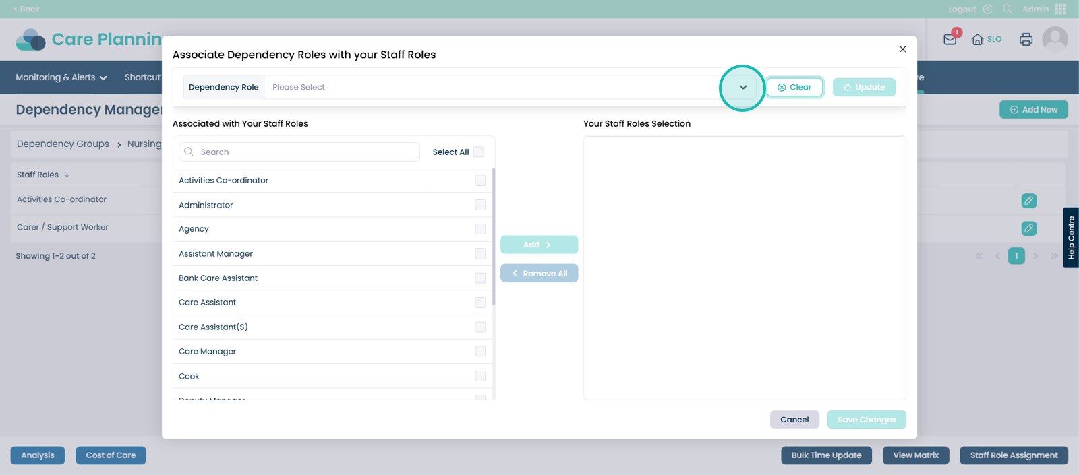Click the Cost of Care button
Screen dimensions: 1079x475
coord(111,455)
